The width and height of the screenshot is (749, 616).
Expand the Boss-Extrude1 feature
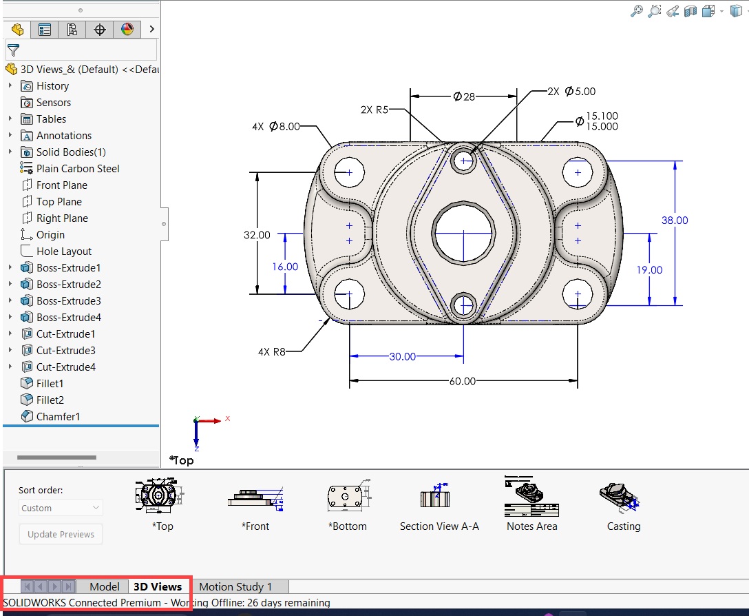pos(10,268)
